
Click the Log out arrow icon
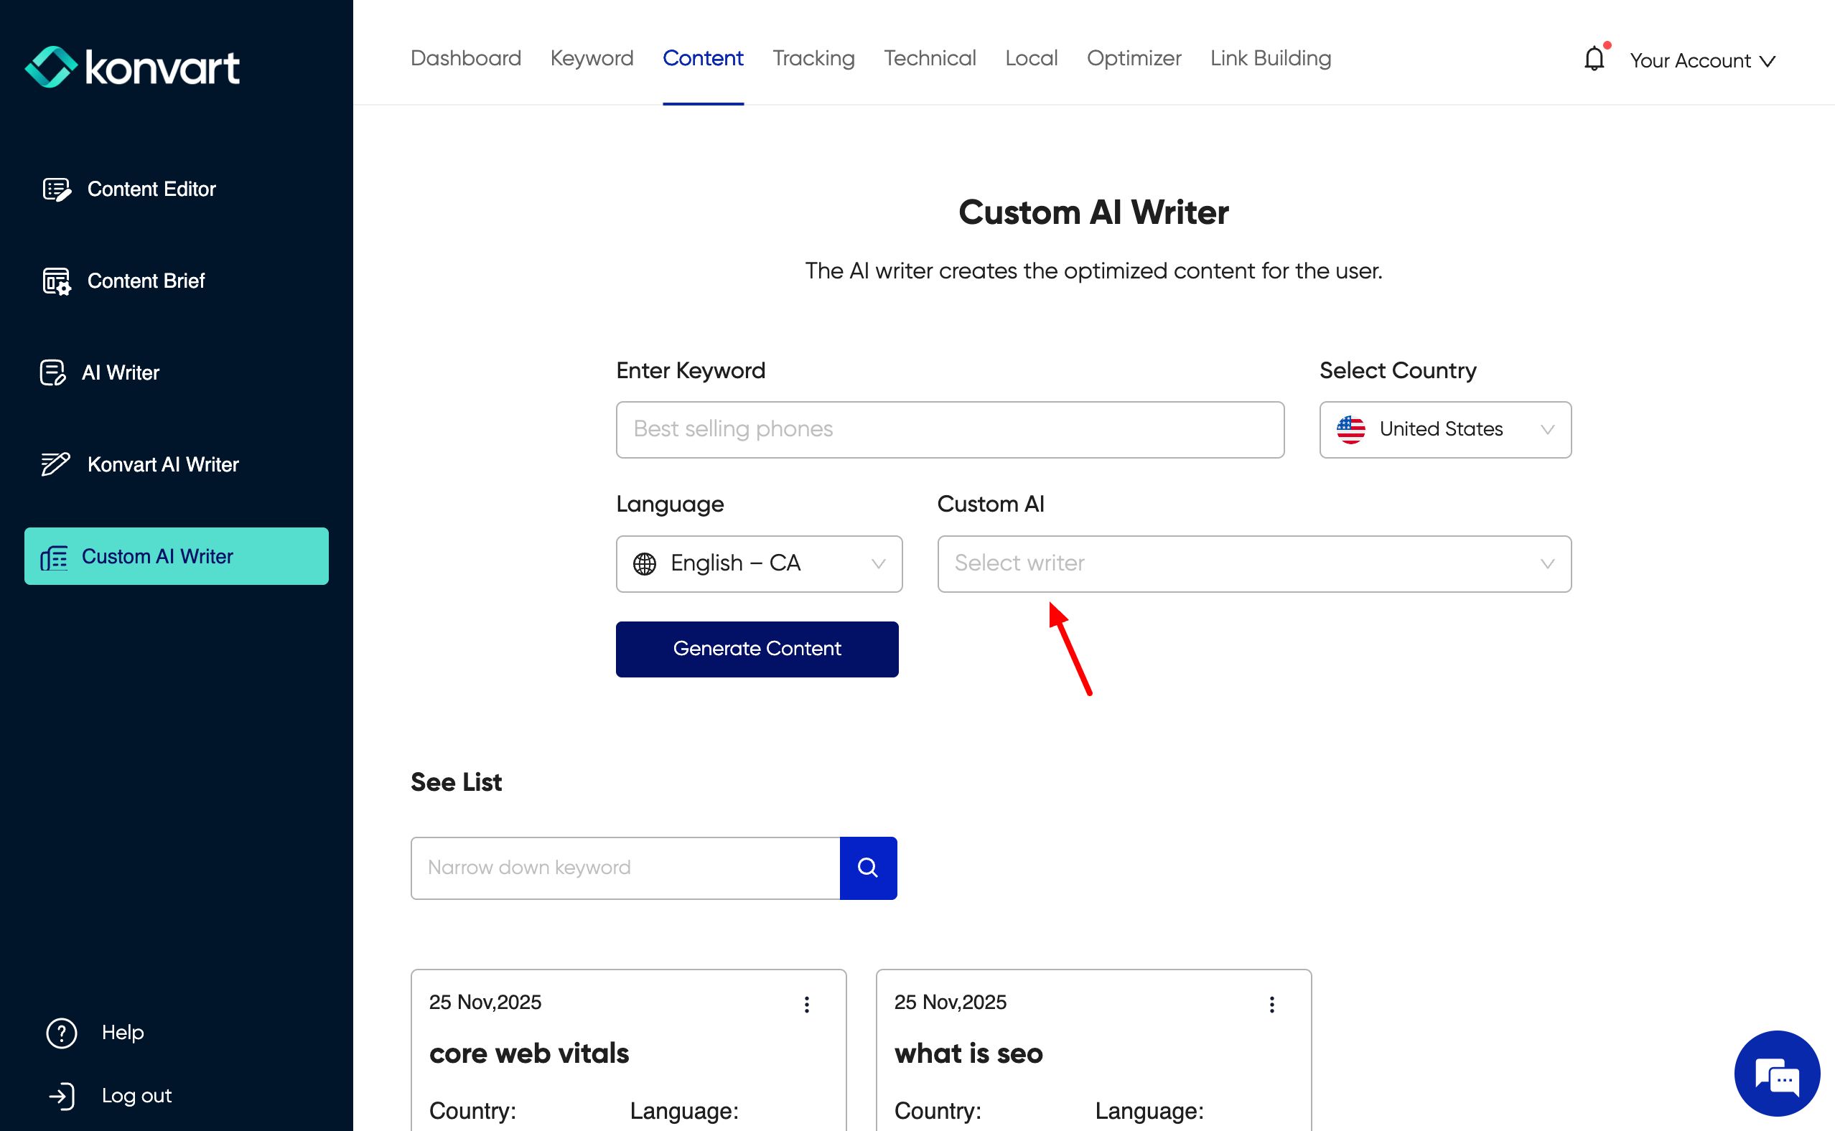61,1096
